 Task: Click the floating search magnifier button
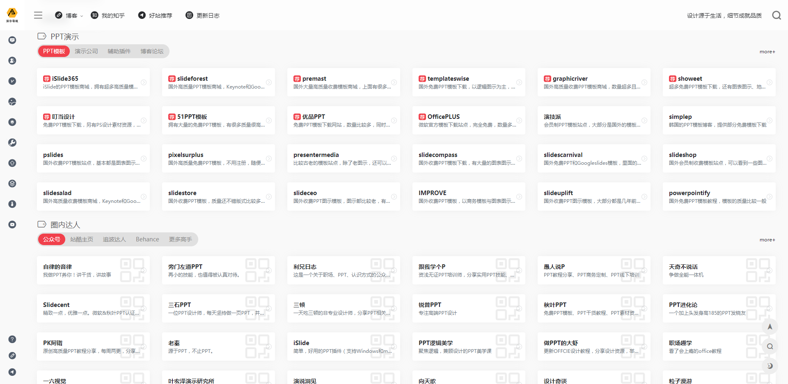(x=770, y=346)
